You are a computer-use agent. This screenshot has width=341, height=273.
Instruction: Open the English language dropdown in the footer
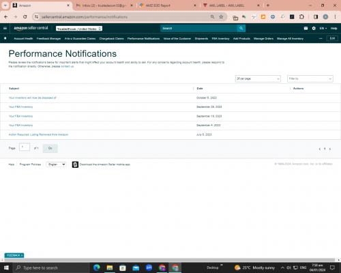[56, 164]
